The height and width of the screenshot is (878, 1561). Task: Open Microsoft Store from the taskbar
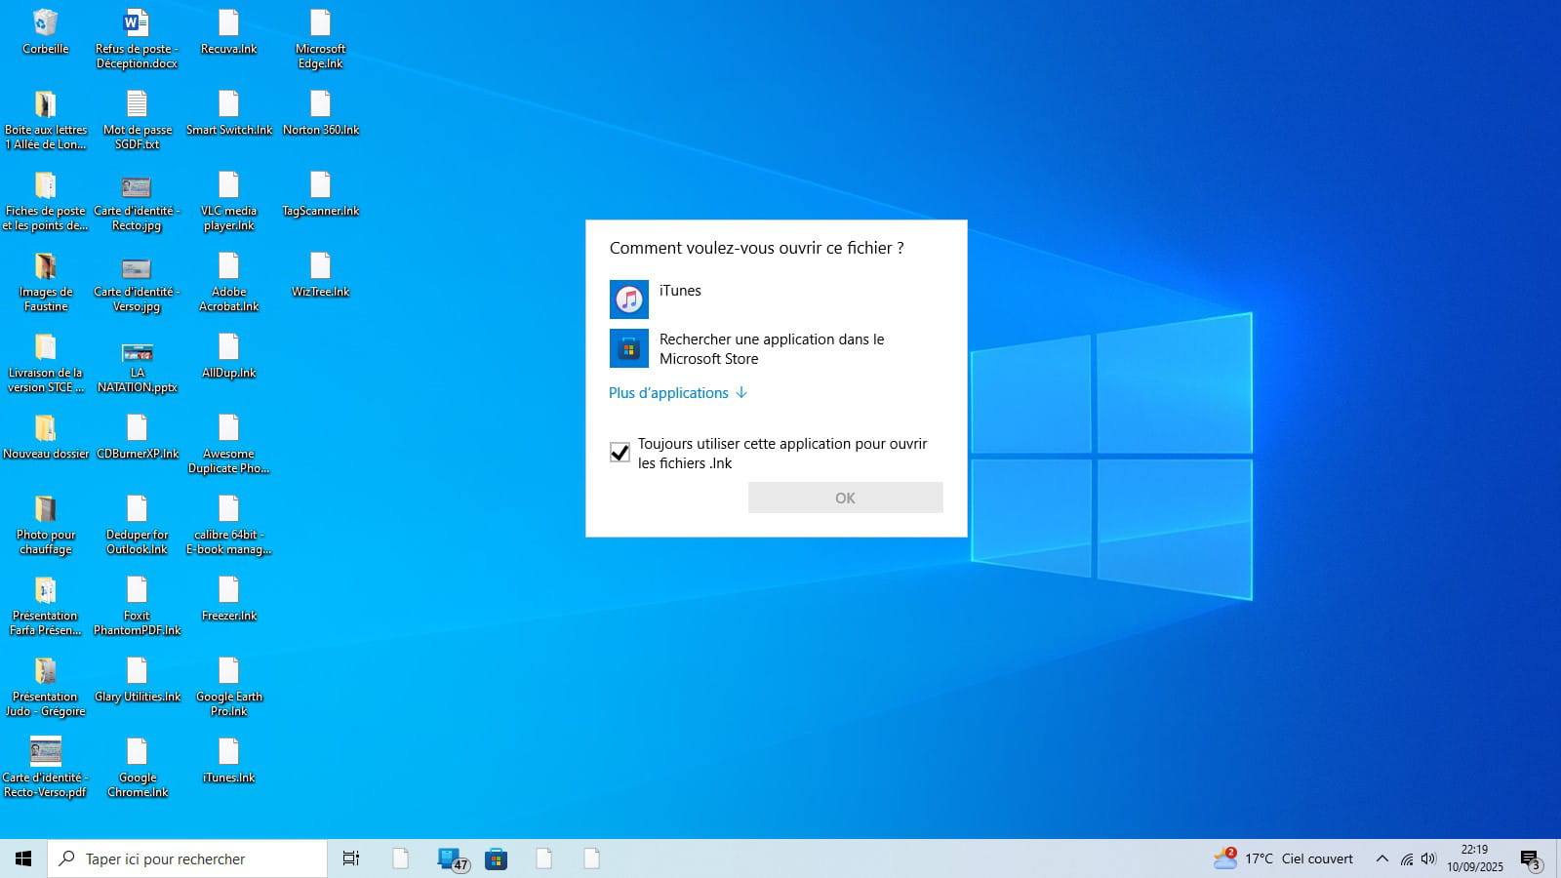(496, 858)
